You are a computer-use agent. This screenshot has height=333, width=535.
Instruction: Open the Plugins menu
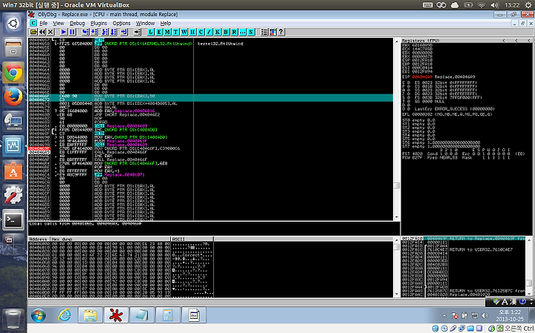tap(99, 23)
